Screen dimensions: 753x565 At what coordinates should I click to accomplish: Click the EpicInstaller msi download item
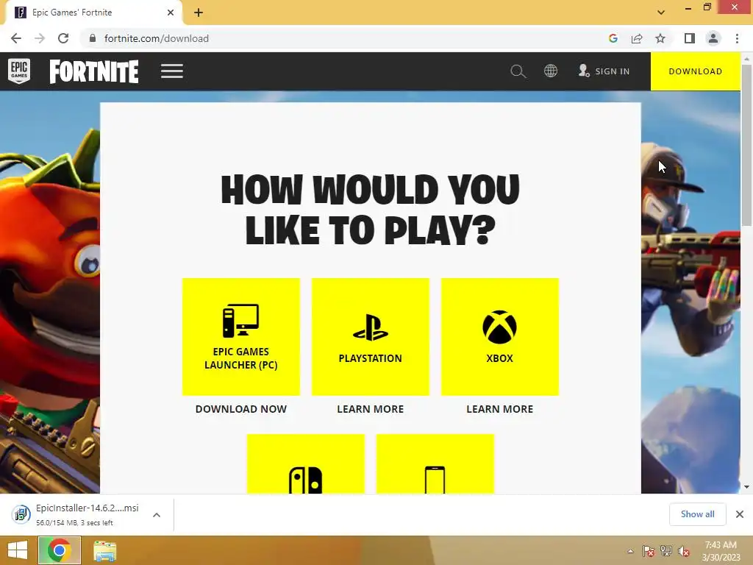(x=76, y=515)
